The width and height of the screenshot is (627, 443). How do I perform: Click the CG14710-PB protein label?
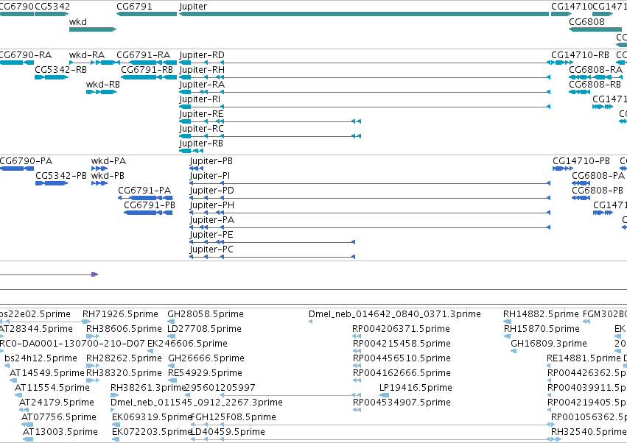coord(581,161)
